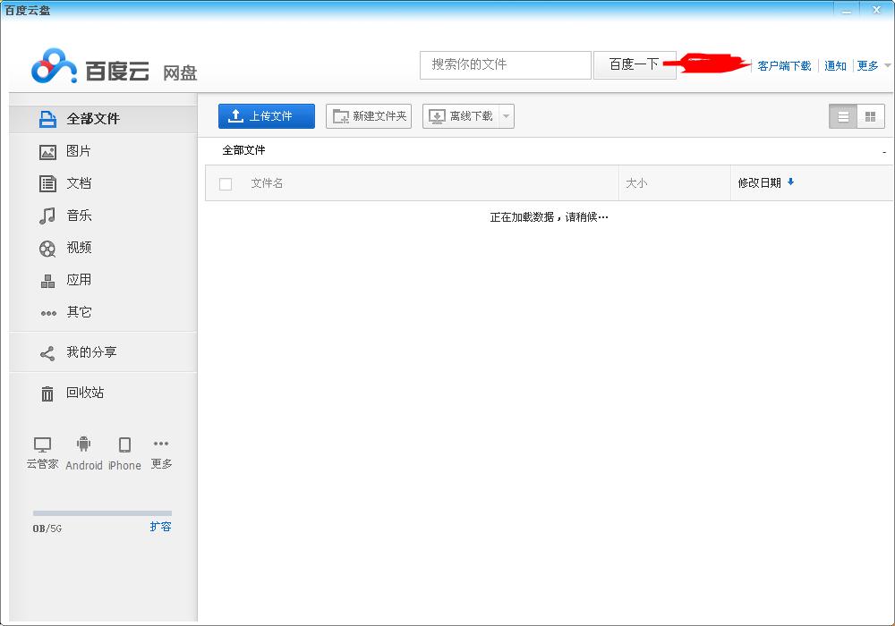Click the 百度云 logo
This screenshot has height=626, width=895.
115,66
